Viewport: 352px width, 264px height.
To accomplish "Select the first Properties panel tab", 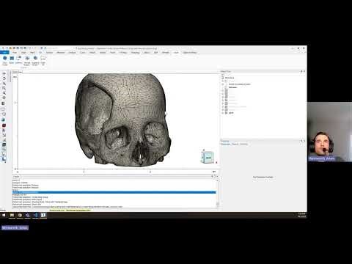I will coord(225,144).
